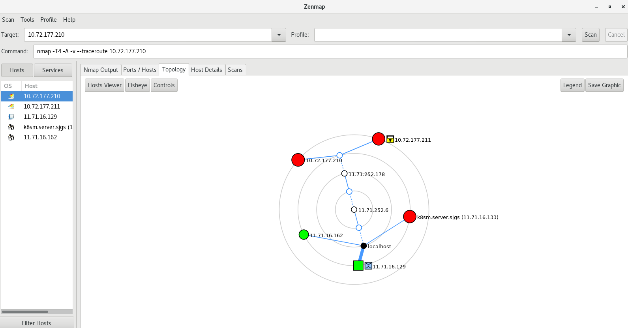Open the Help menu
This screenshot has height=328, width=628.
point(69,20)
